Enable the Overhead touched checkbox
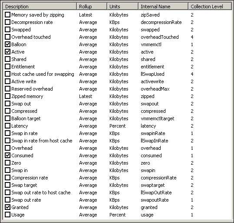The width and height of the screenshot is (234, 223). pyautogui.click(x=7, y=37)
